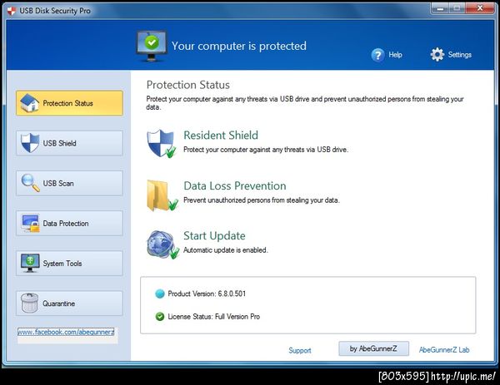This screenshot has width=500, height=385.
Task: Click the monitor icon on System Tools
Action: tap(30, 263)
